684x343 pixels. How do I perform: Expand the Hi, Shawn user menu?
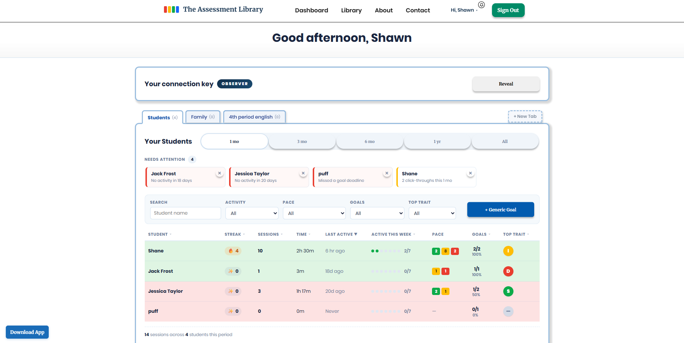tap(464, 10)
